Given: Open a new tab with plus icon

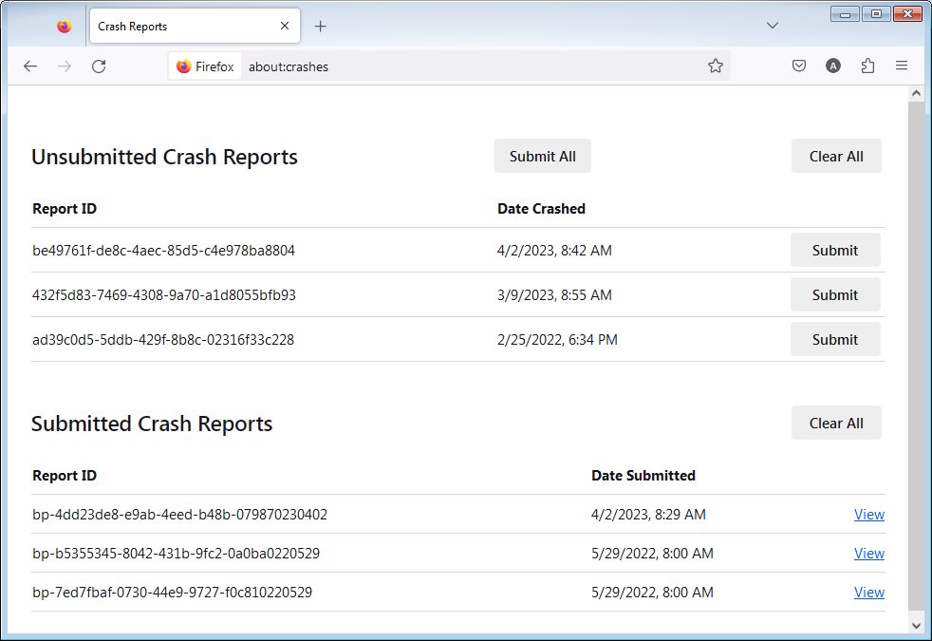Looking at the screenshot, I should (321, 27).
